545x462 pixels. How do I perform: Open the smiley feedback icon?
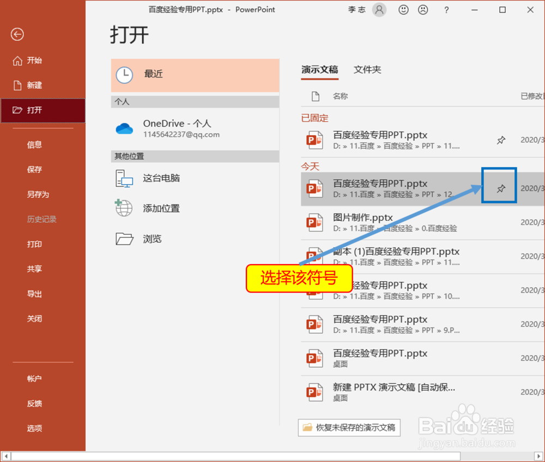(x=403, y=9)
